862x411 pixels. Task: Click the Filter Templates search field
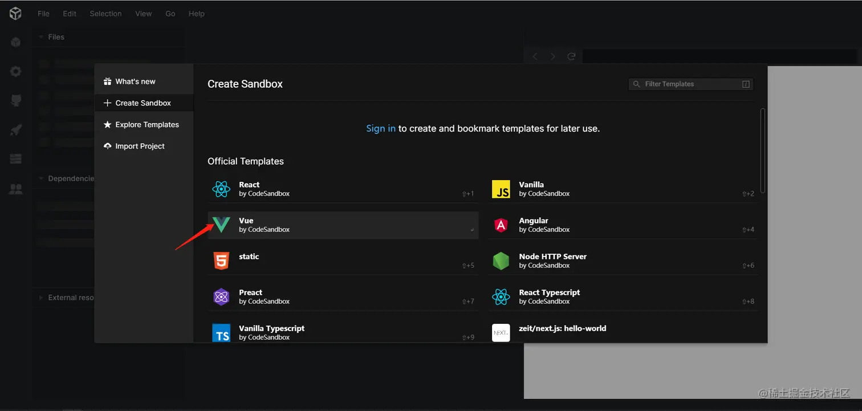tap(690, 84)
